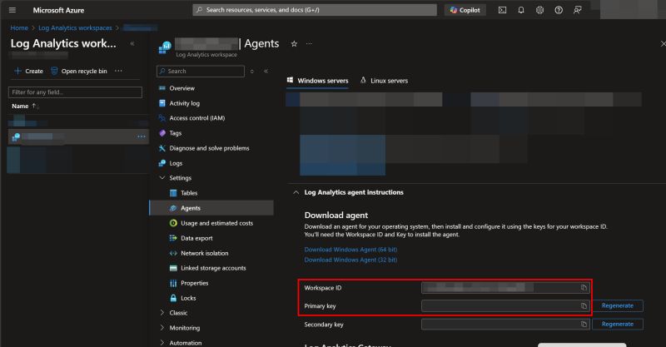This screenshot has height=347, width=666.
Task: Open the notifications bell
Action: coord(521,10)
